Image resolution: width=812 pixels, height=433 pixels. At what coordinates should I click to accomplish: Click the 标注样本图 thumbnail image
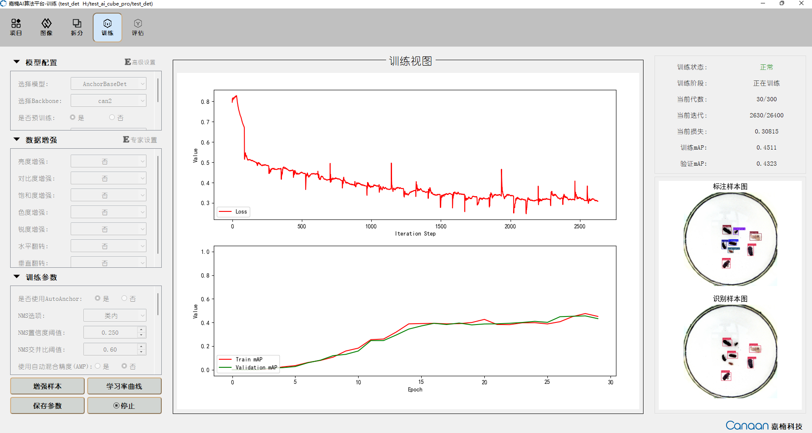pyautogui.click(x=730, y=239)
